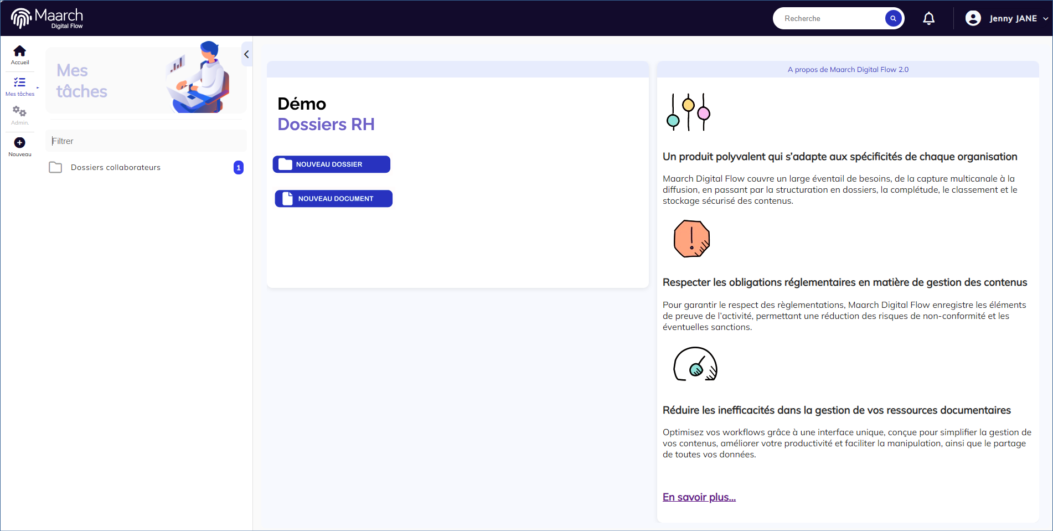Open notifications bell
This screenshot has width=1053, height=531.
929,18
